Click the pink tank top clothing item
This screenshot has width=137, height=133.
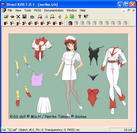(x=37, y=79)
